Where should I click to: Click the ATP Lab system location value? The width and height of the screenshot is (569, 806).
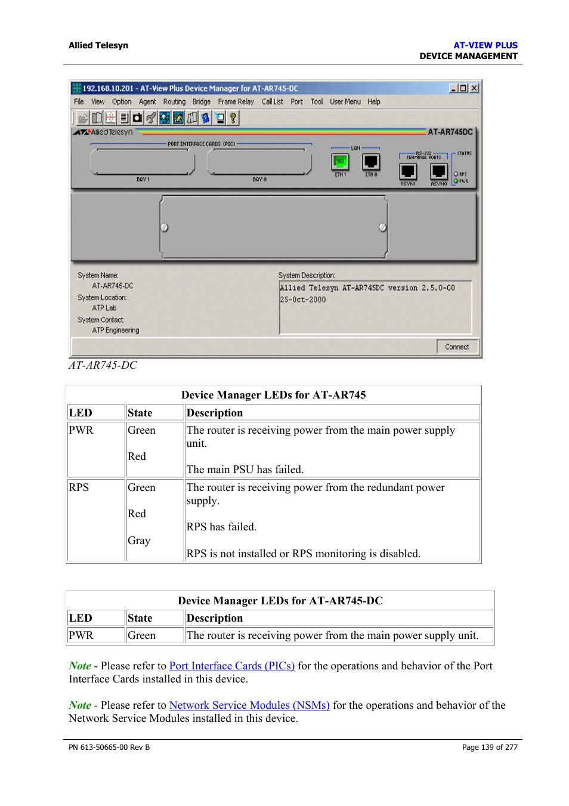104,308
